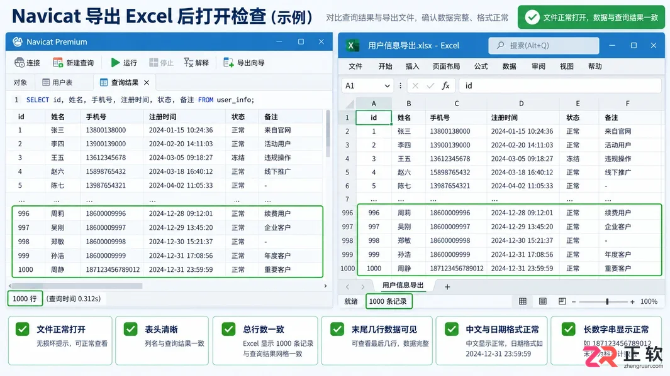The width and height of the screenshot is (670, 376).
Task: Click the 文件正常打开 green checkbox
Action: pos(22,329)
